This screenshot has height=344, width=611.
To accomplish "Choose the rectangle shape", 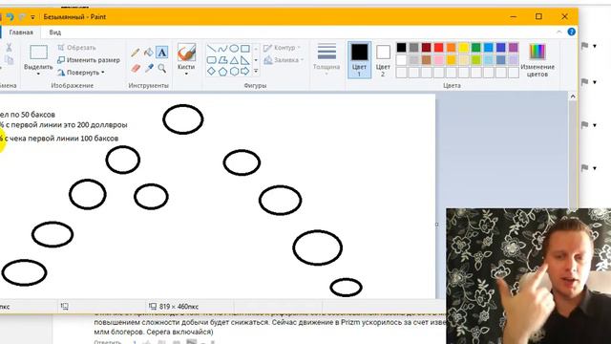I will point(245,49).
